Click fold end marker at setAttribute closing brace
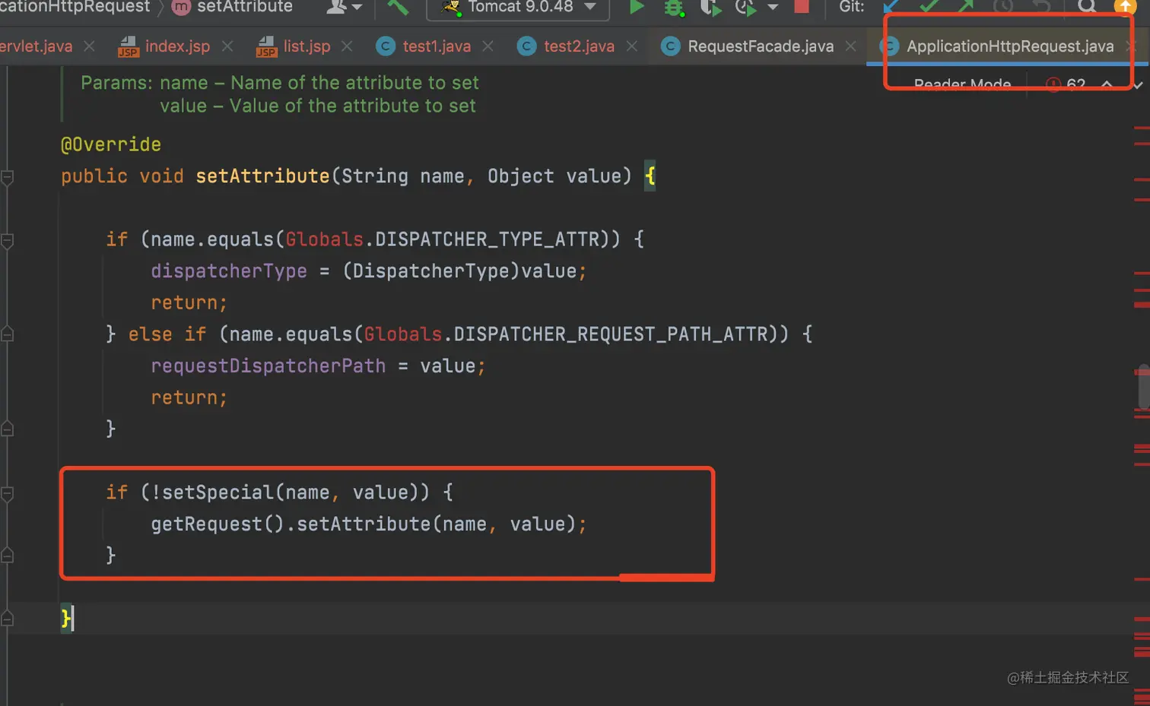This screenshot has width=1150, height=706. [8, 619]
